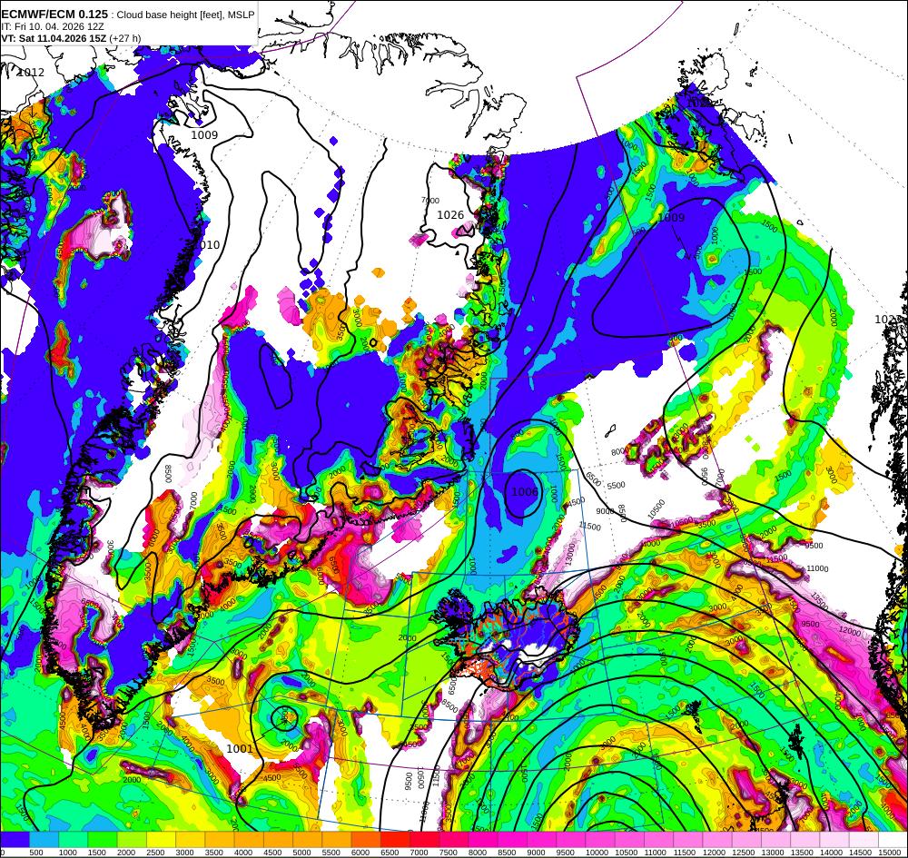Click the magenta 8000–8500 legend swatch
Image resolution: width=908 pixels, height=858 pixels.
tap(483, 840)
